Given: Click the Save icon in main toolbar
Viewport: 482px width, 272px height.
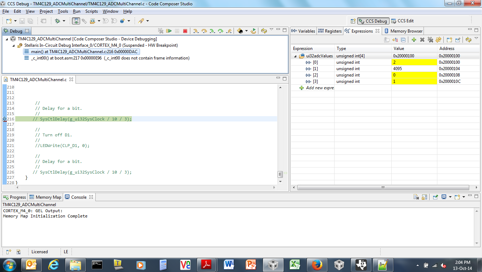Looking at the screenshot, I should 22,21.
